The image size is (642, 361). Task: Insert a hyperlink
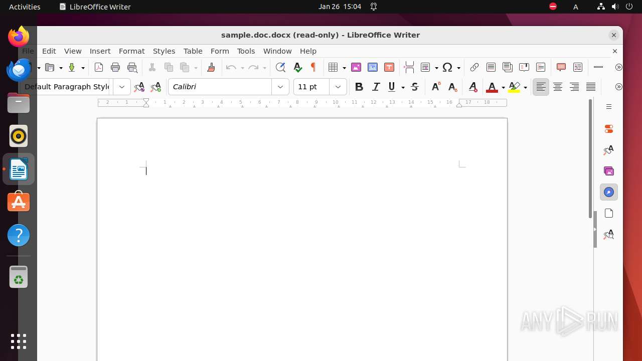(474, 67)
